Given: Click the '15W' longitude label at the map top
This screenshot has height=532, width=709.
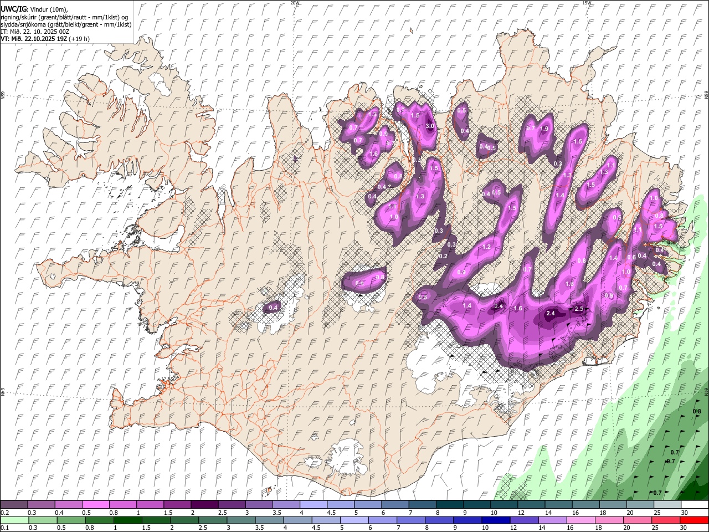Looking at the screenshot, I should click(x=587, y=3).
